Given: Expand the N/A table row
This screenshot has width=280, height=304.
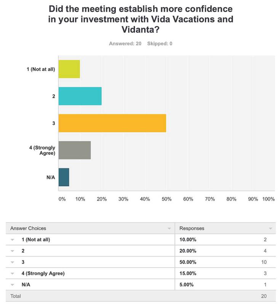Looking at the screenshot, I should 13,285.
